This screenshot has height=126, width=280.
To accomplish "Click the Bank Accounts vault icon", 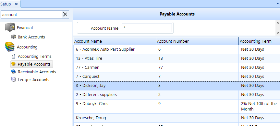I will tap(14, 37).
